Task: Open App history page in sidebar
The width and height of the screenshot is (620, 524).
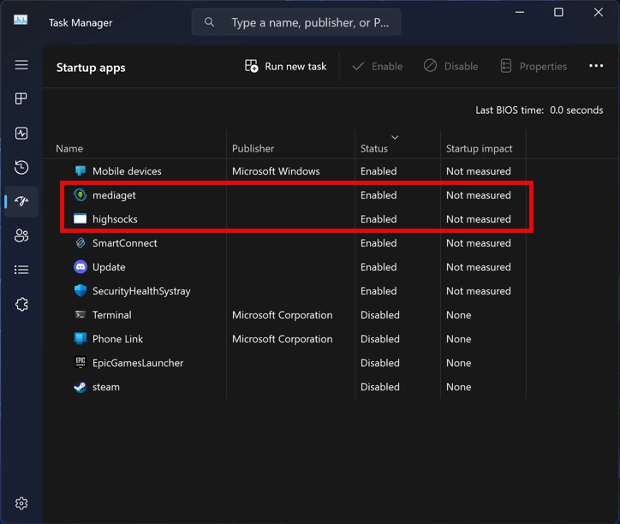Action: (21, 167)
